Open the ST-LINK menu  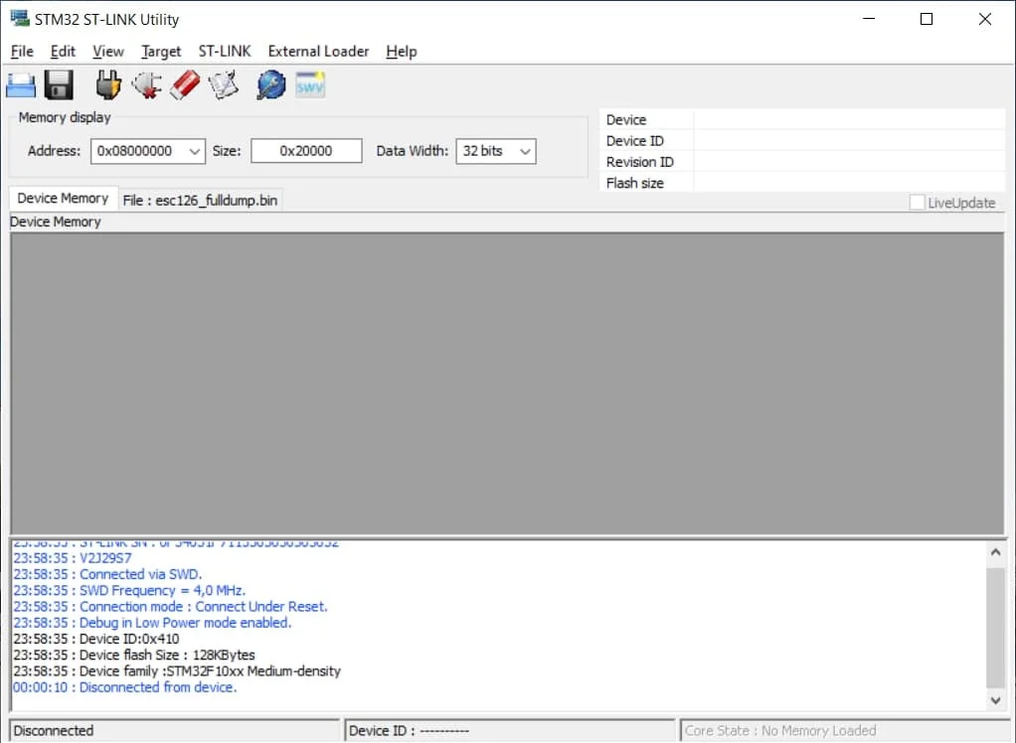tap(225, 52)
